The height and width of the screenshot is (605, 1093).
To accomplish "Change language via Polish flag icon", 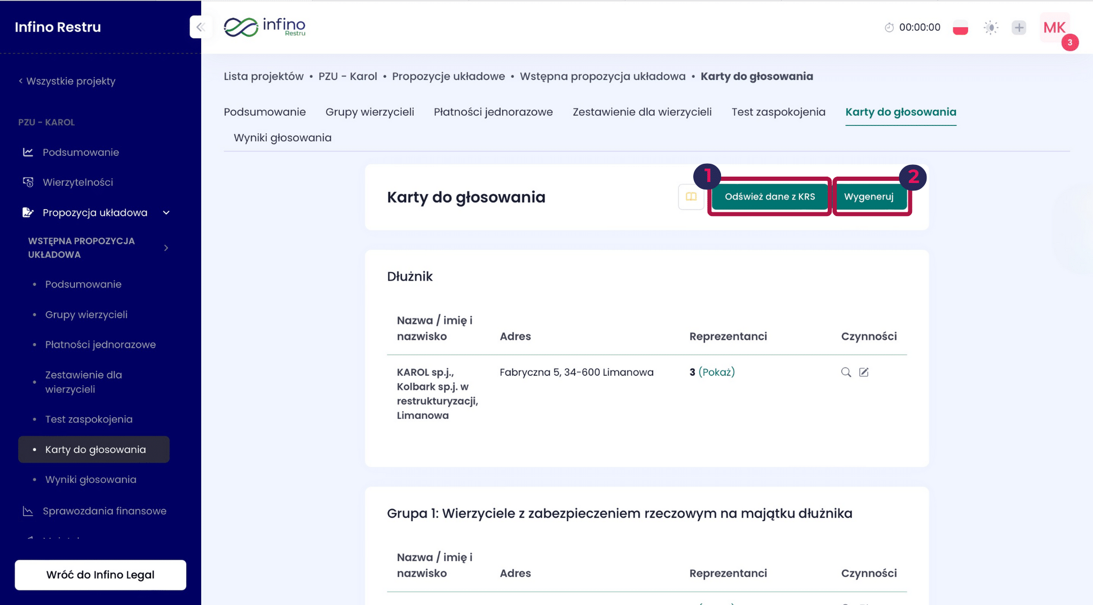I will (x=960, y=27).
